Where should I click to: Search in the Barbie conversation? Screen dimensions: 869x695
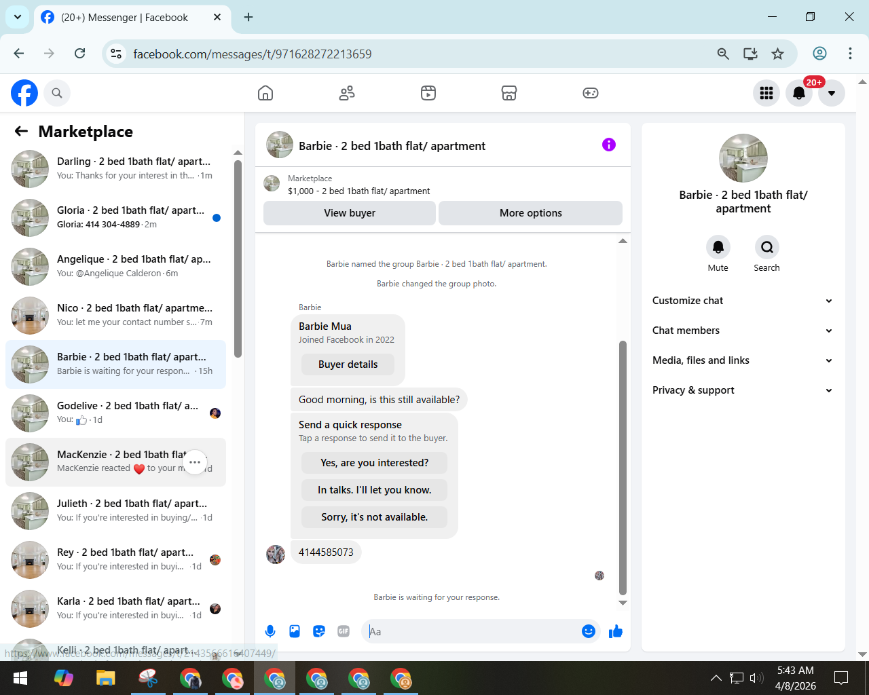pos(766,247)
